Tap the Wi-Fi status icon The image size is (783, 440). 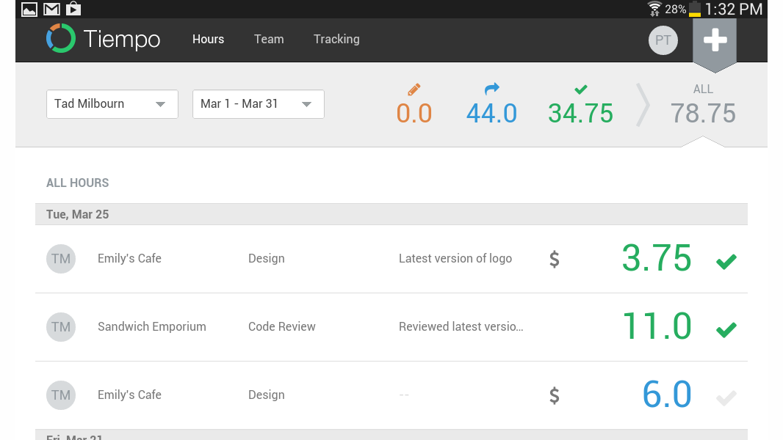(654, 9)
